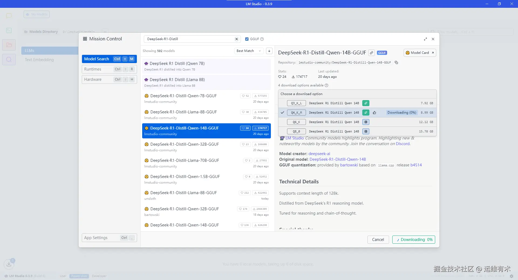The image size is (518, 280).
Task: Open the Best Match sort dropdown
Action: click(x=249, y=51)
